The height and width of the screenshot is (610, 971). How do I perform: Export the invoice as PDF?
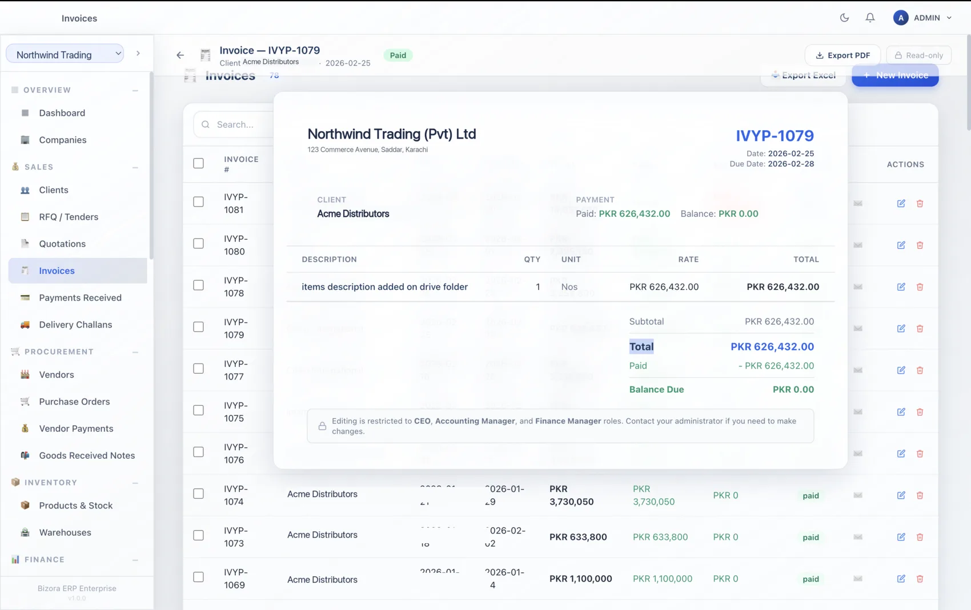(x=842, y=55)
